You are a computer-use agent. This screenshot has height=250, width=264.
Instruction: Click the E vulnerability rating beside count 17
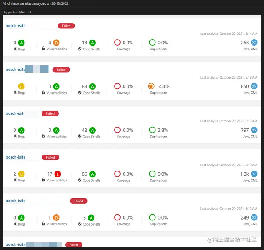[58, 174]
